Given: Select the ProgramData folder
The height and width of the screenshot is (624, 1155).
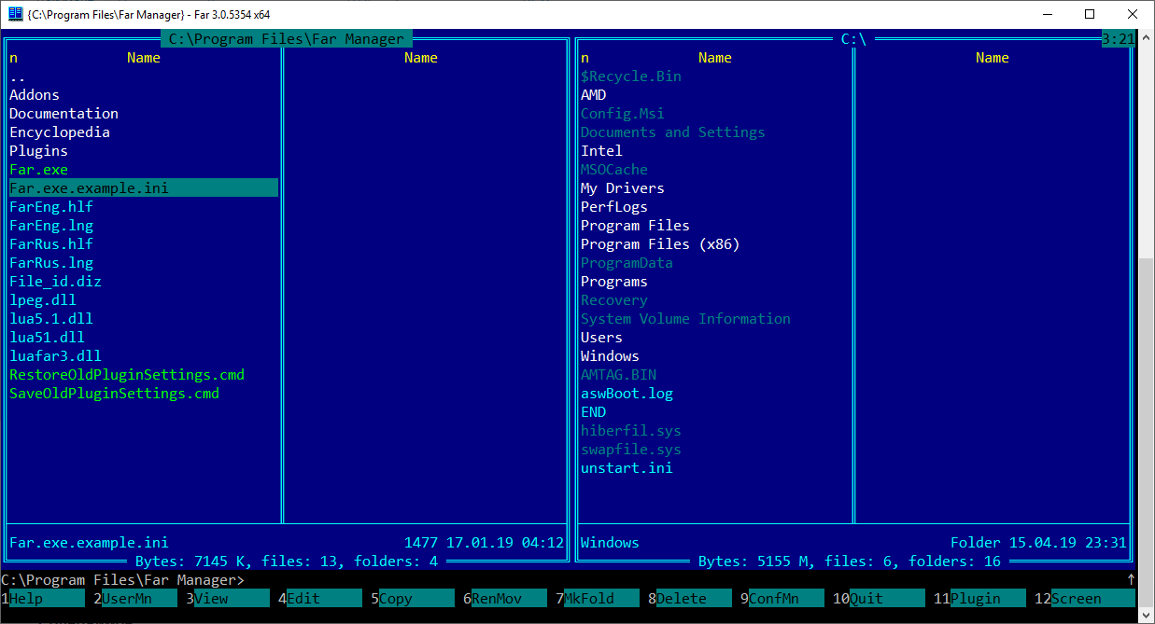Looking at the screenshot, I should click(627, 263).
